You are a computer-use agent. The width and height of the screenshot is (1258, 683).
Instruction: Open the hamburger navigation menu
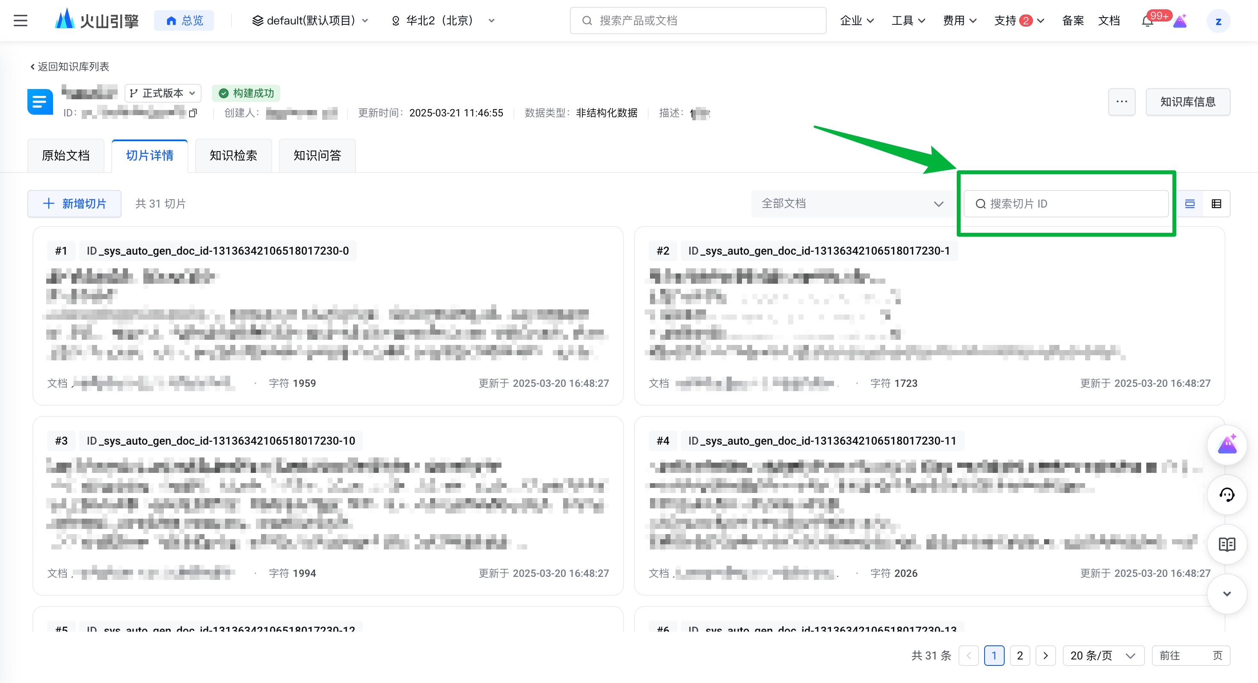[x=21, y=21]
